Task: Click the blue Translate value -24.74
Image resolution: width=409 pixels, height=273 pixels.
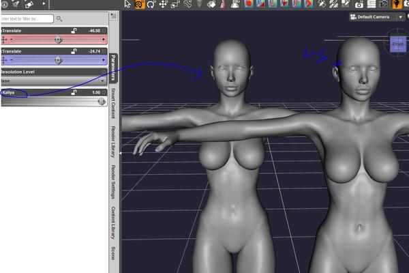Action: coord(94,51)
